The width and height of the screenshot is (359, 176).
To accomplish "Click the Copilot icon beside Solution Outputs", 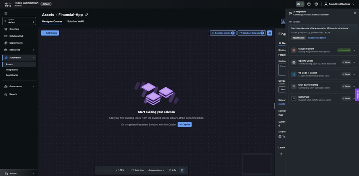I will [269, 33].
